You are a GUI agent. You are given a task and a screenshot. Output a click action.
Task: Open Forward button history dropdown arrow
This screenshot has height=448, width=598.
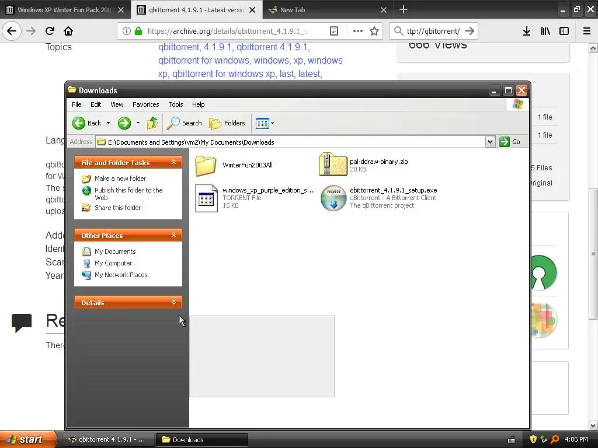[x=138, y=123]
